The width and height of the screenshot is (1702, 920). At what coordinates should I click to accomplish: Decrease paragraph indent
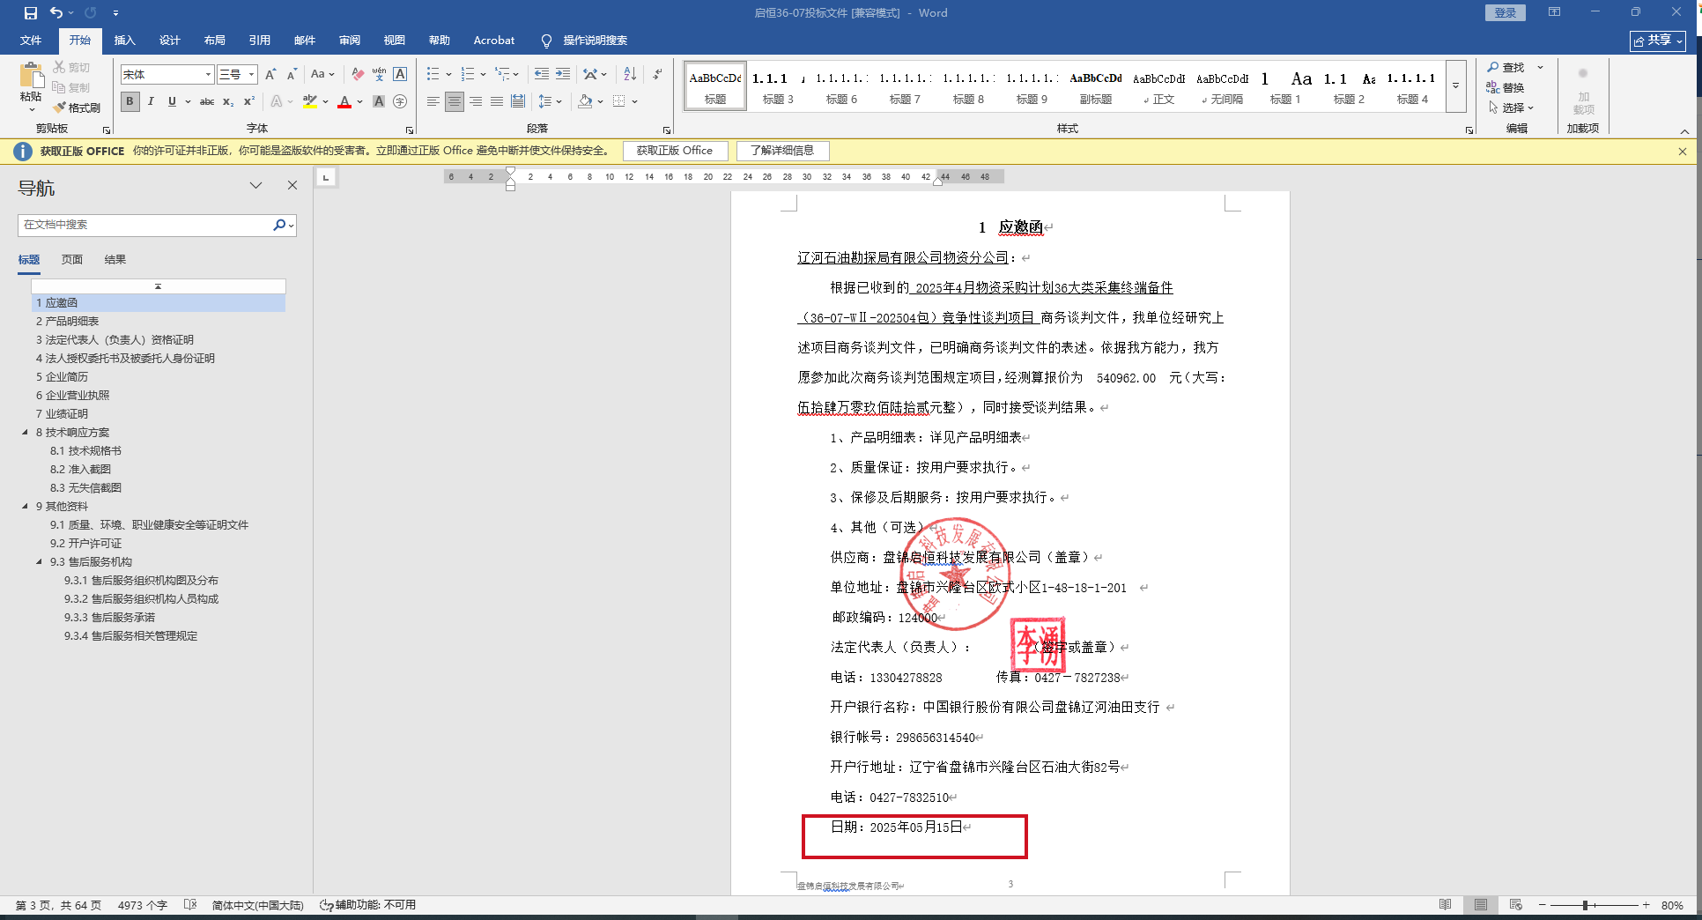point(541,75)
